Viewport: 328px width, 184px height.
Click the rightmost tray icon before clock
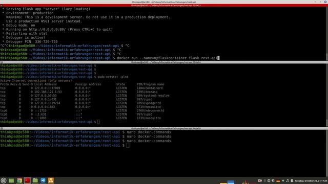pos(292,180)
